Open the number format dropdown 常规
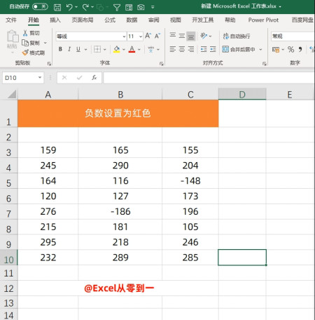This screenshot has width=315, height=320. 293,36
